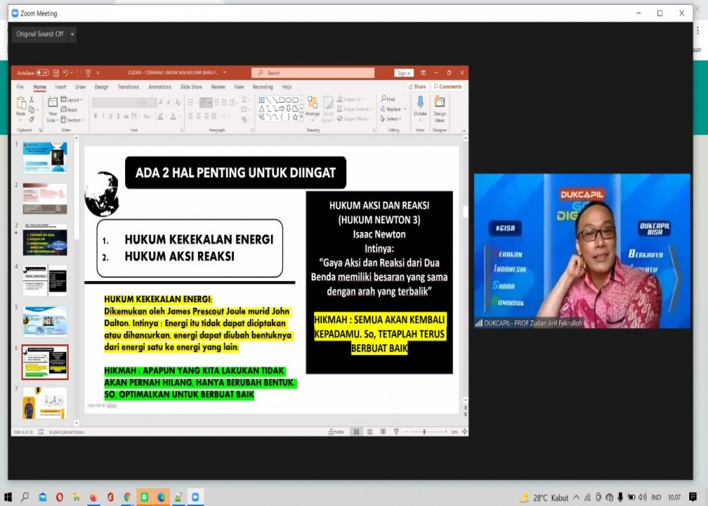Click the Save icon in the title bar
The image size is (708, 506).
pyautogui.click(x=56, y=73)
